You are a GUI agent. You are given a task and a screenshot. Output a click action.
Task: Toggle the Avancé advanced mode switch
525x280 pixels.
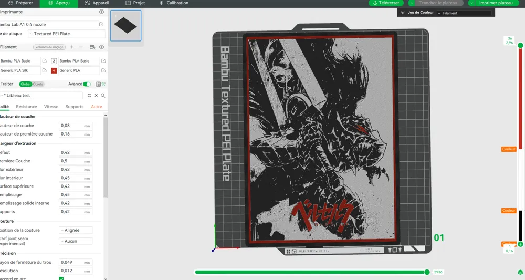click(87, 84)
